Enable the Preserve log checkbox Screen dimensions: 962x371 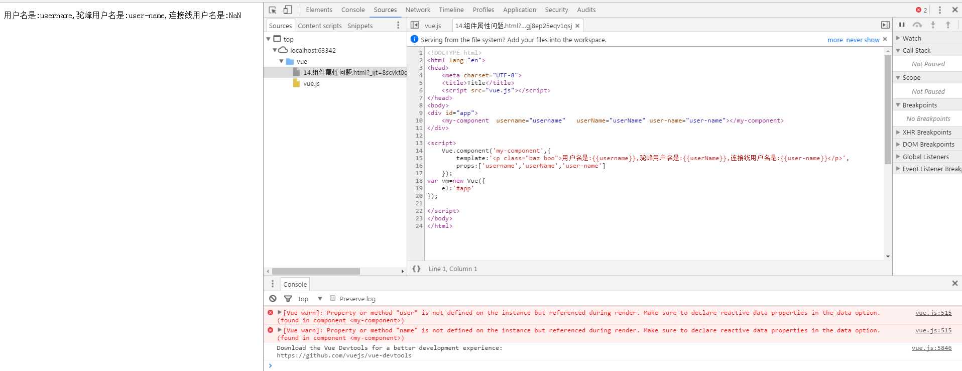(x=332, y=298)
